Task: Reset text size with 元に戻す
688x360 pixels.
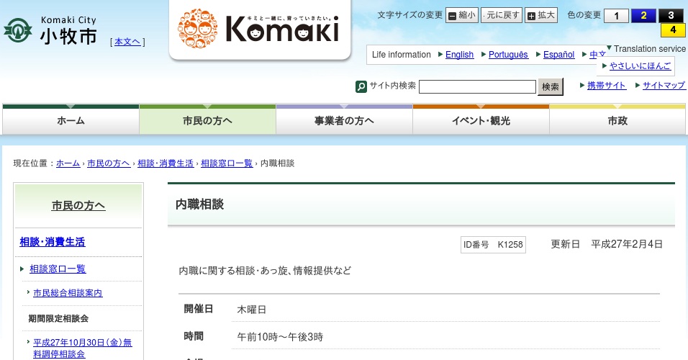Action: 501,15
